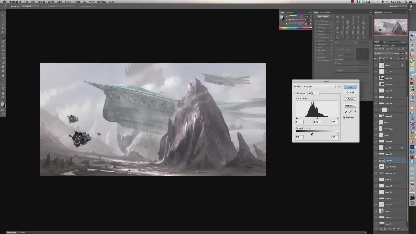Uncheck the Preview checkbox in Levels
The image size is (416, 234).
tap(344, 117)
